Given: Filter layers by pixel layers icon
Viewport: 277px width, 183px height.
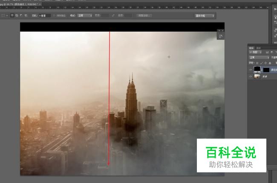Looking at the screenshot, I should [x=267, y=52].
